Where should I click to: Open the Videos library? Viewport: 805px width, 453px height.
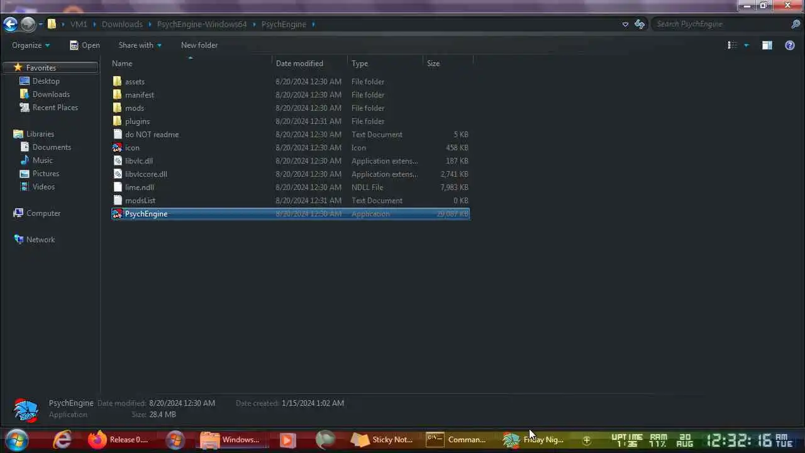(x=43, y=187)
